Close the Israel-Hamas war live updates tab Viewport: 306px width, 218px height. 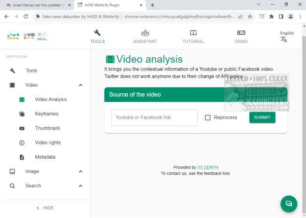click(70, 5)
